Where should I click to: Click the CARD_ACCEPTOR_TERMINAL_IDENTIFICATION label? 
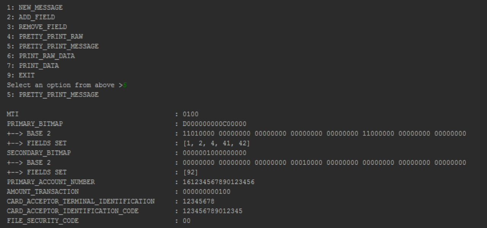[x=81, y=201]
